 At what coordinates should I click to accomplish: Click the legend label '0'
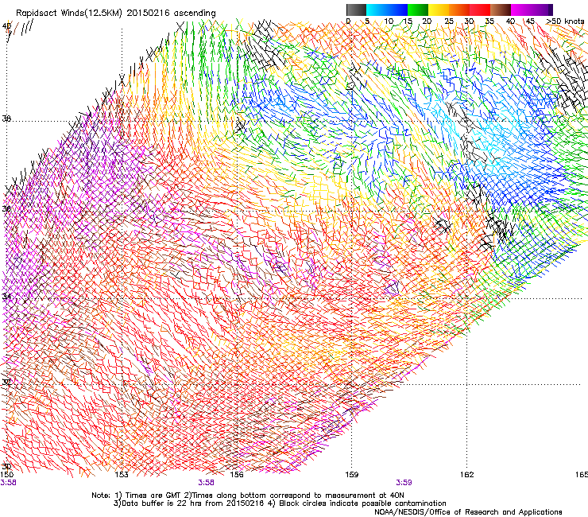click(348, 21)
